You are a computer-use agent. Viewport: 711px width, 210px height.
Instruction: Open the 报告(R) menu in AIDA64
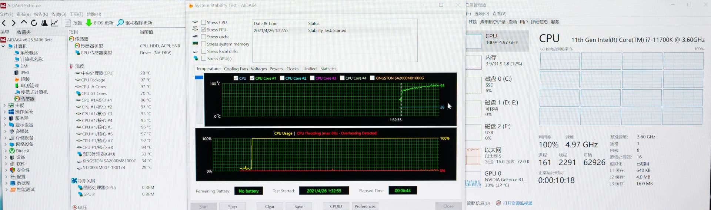coord(41,14)
